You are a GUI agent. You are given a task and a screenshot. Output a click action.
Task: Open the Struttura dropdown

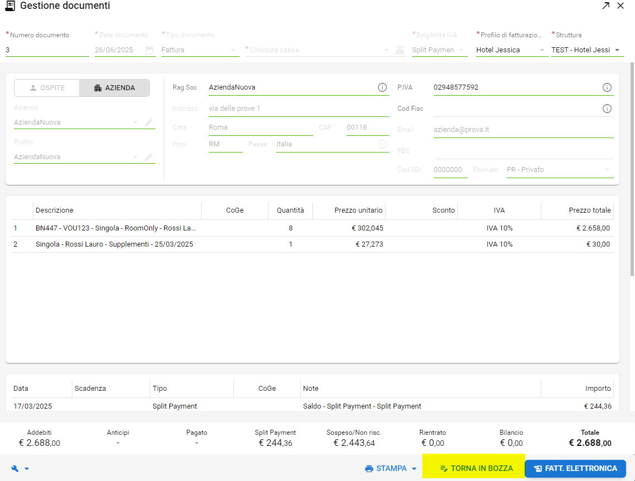click(x=587, y=50)
